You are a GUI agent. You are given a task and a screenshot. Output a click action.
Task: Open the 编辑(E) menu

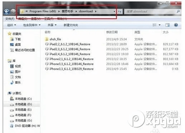point(23,19)
